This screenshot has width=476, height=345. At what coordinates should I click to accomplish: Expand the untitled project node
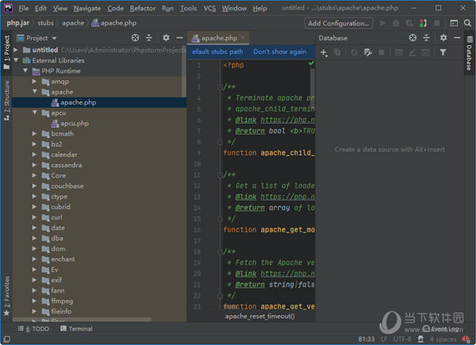pos(16,50)
